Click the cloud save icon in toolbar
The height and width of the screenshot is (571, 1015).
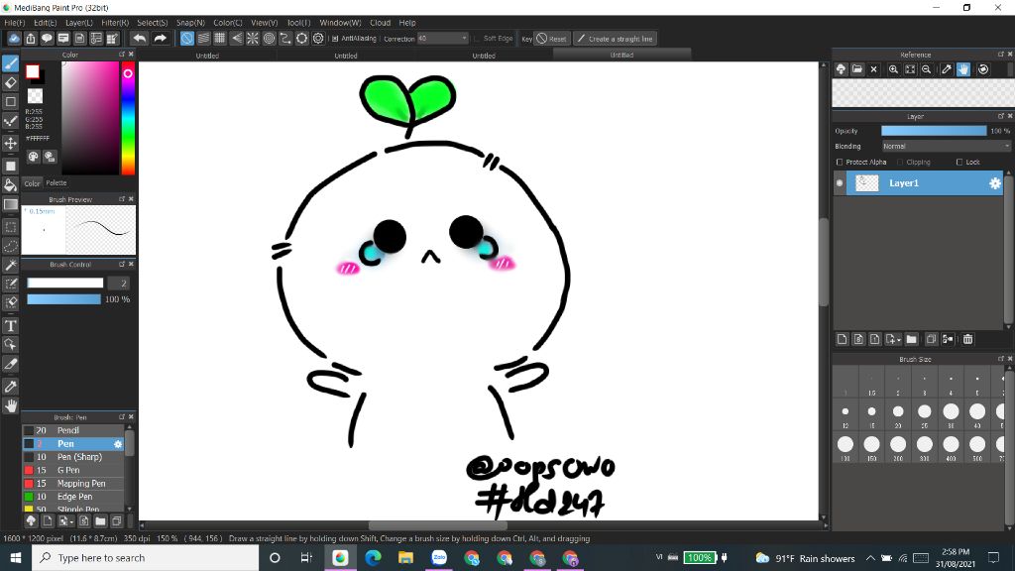point(14,39)
